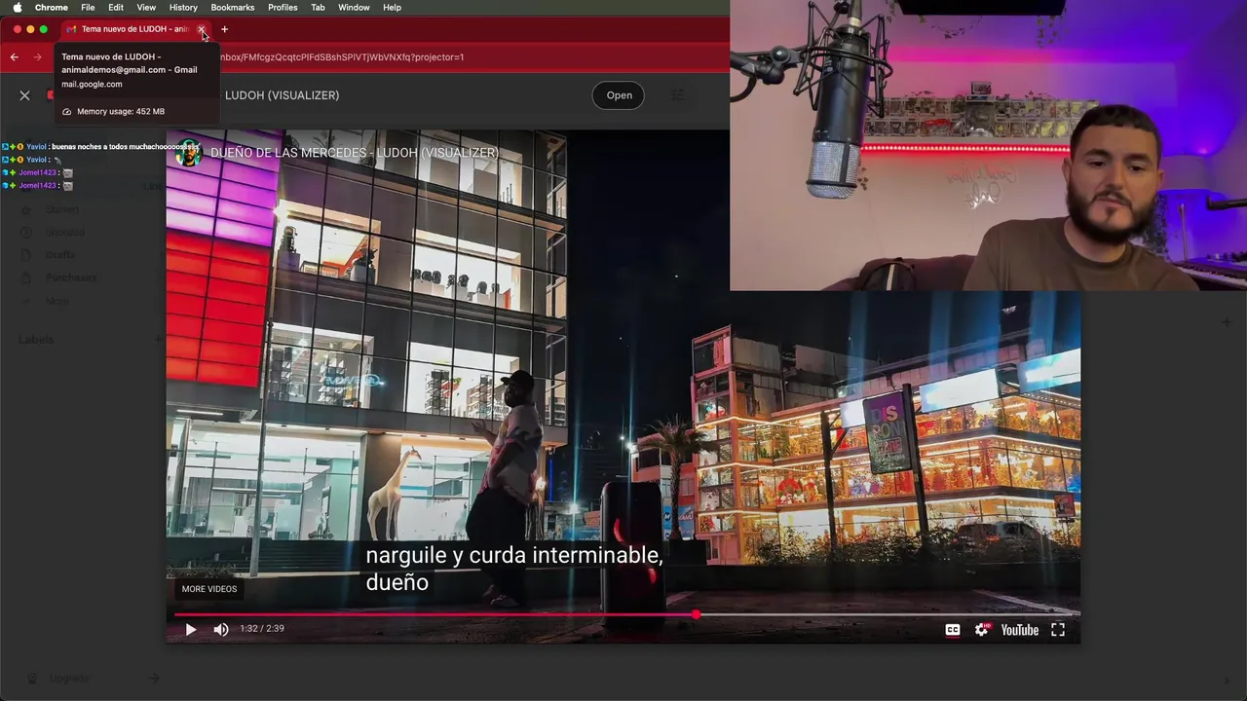Viewport: 1247px width, 701px height.
Task: Click the browser forward arrow
Action: [38, 57]
